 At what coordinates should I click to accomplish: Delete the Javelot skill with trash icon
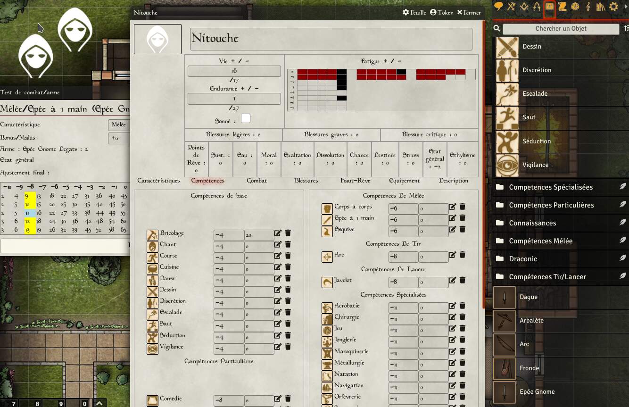[x=462, y=280]
